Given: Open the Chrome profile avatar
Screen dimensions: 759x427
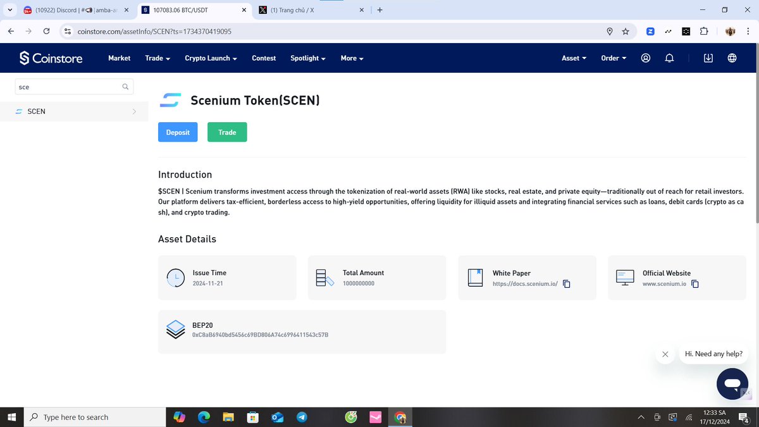Looking at the screenshot, I should [729, 31].
